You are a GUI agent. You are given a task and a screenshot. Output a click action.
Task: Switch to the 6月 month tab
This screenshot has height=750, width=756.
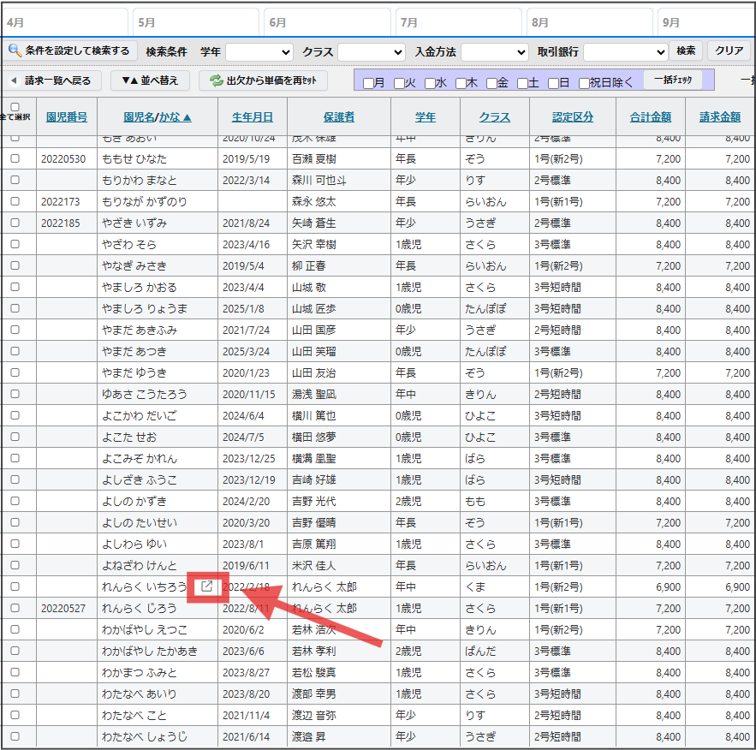click(x=328, y=22)
